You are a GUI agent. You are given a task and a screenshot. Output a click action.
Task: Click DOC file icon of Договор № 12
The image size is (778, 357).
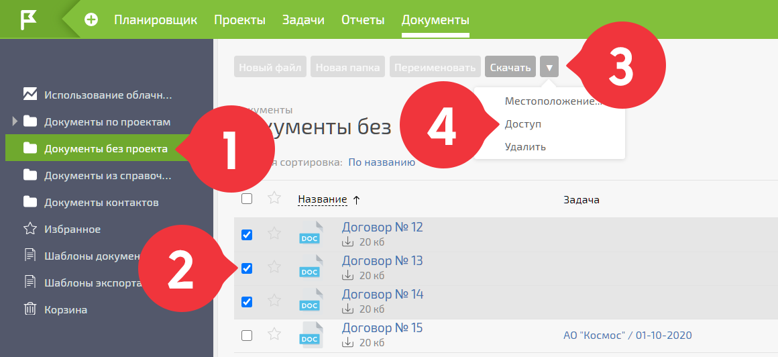pyautogui.click(x=311, y=234)
